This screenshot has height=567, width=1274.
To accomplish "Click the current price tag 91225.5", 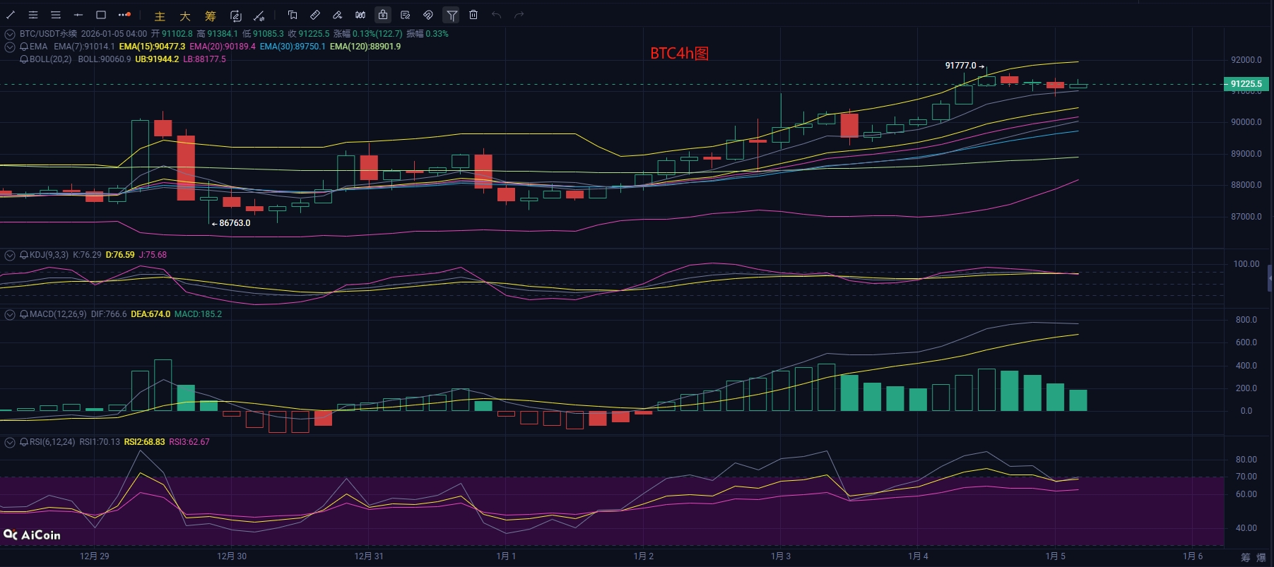I will point(1246,84).
